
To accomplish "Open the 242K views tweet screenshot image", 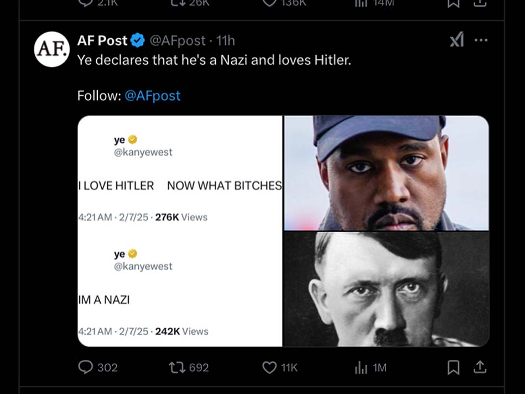I will point(180,289).
